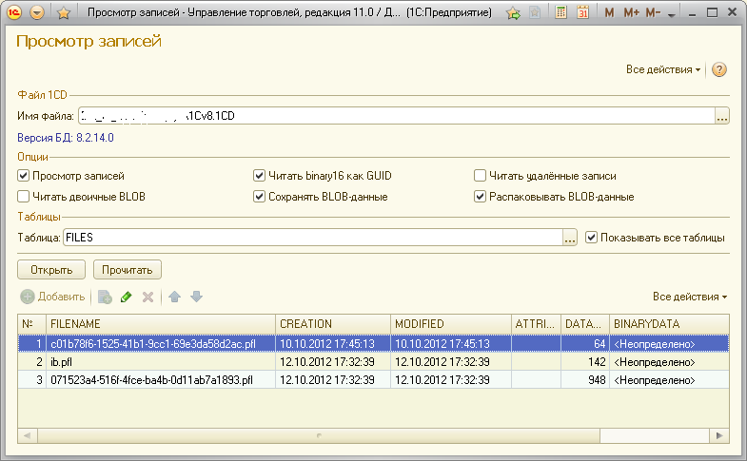Image resolution: width=747 pixels, height=461 pixels.
Task: Click the copy record icon
Action: pyautogui.click(x=105, y=297)
